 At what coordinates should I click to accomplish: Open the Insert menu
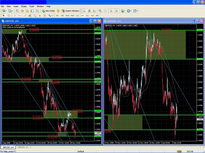click(16, 7)
